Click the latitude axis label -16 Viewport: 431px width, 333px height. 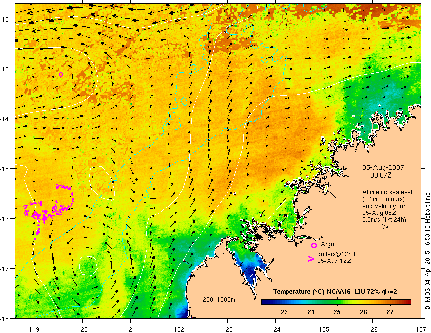[5, 219]
